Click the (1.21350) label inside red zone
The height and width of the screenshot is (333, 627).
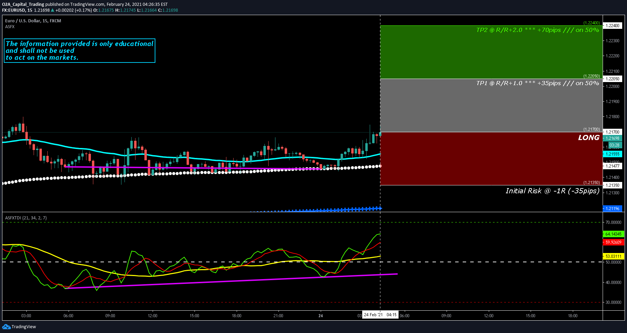point(592,183)
